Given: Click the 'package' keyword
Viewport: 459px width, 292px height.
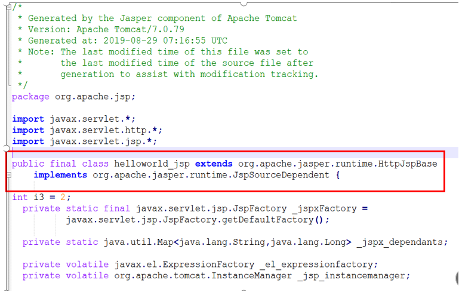Looking at the screenshot, I should click(x=30, y=97).
